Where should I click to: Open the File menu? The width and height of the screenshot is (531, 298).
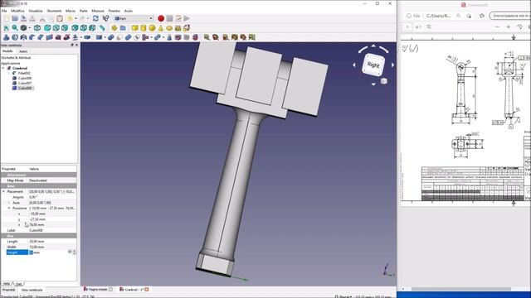click(x=4, y=11)
